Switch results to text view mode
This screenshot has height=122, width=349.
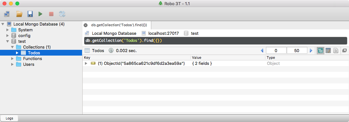pos(336,50)
